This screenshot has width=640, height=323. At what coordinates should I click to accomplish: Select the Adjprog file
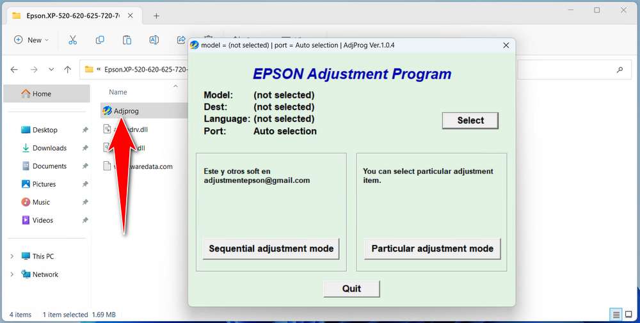pyautogui.click(x=126, y=111)
